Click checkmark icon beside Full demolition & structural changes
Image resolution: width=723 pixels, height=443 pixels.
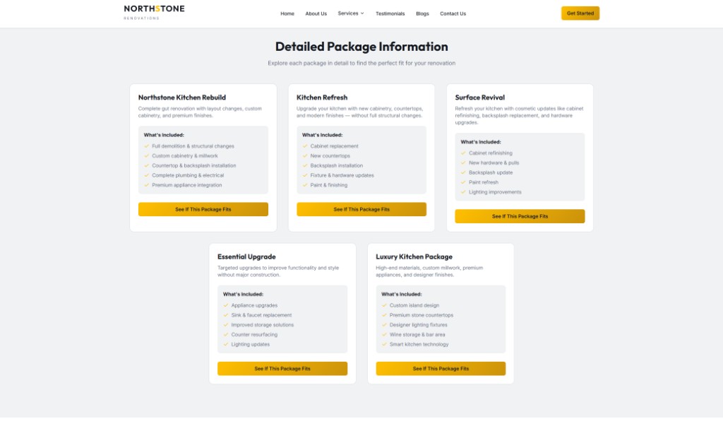[x=147, y=146]
